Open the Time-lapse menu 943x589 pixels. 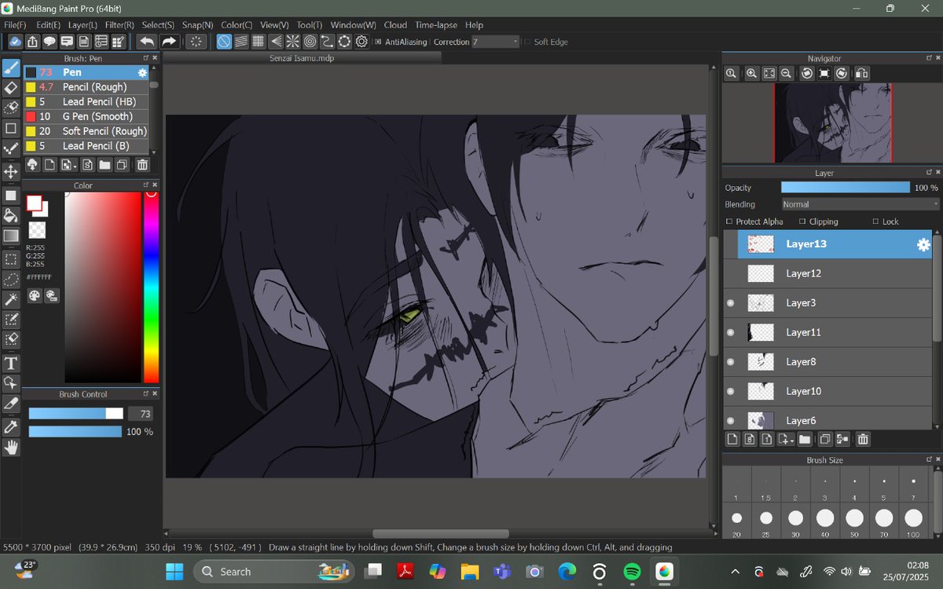pyautogui.click(x=436, y=25)
